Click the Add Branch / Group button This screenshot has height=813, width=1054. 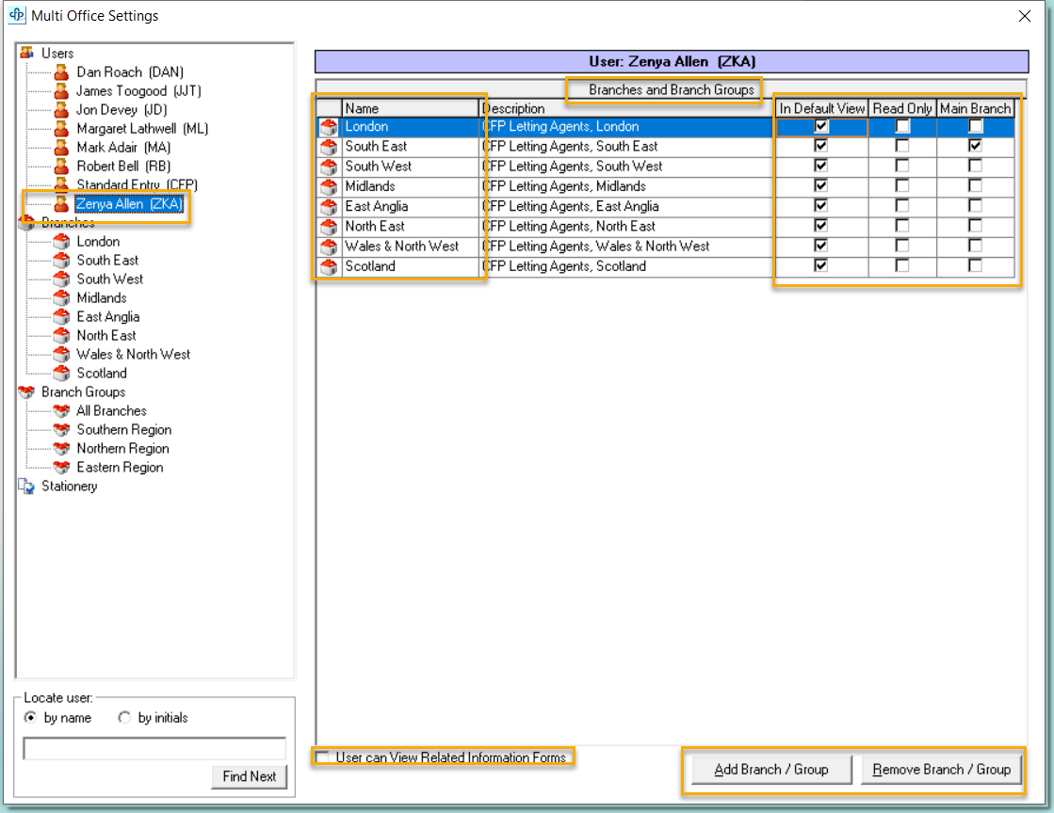[771, 770]
